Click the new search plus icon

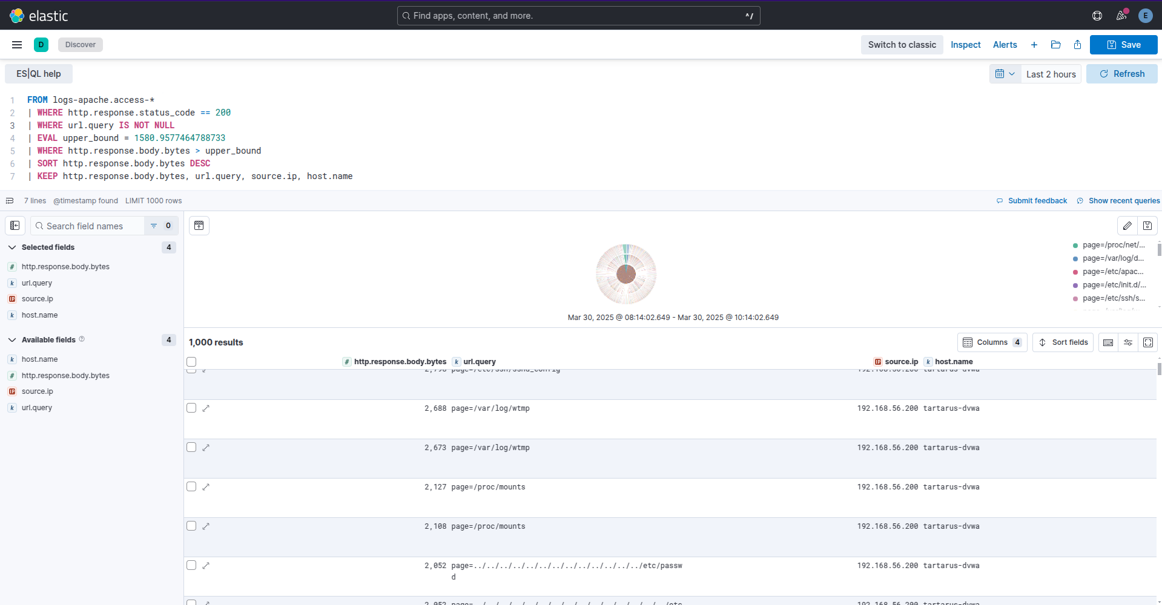tap(1034, 45)
